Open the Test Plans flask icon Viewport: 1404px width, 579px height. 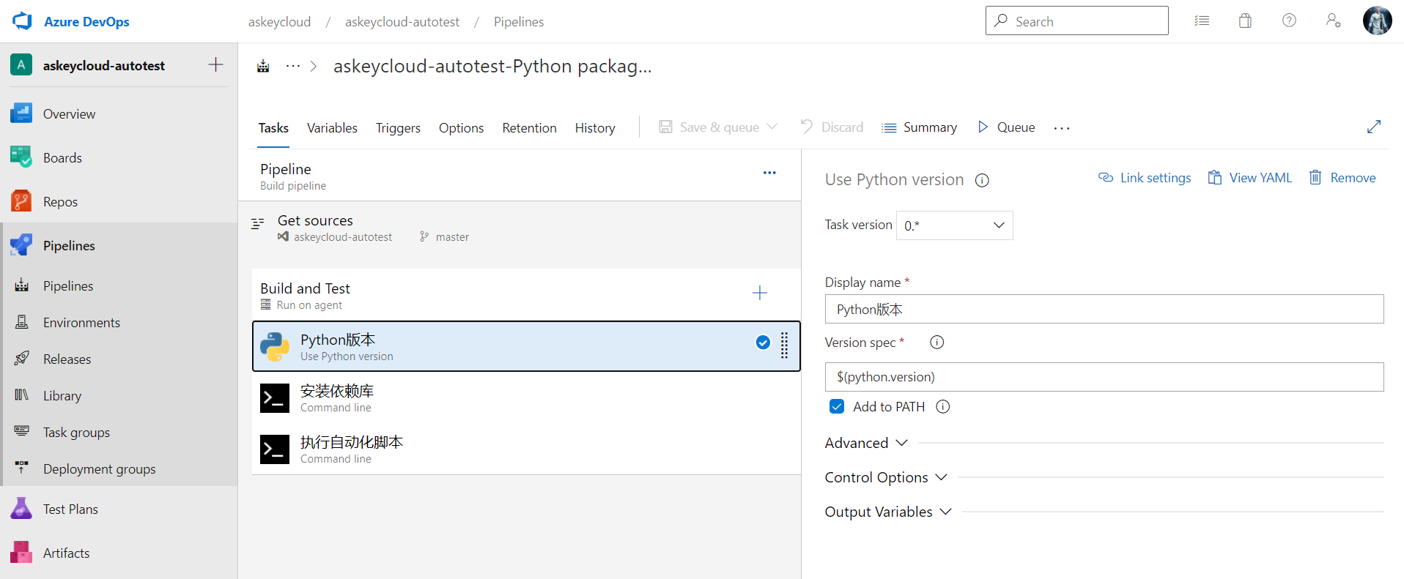pyautogui.click(x=21, y=509)
